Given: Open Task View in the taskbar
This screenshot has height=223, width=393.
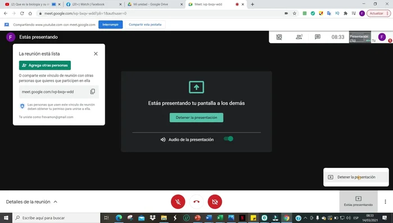Looking at the screenshot, I should 106,218.
